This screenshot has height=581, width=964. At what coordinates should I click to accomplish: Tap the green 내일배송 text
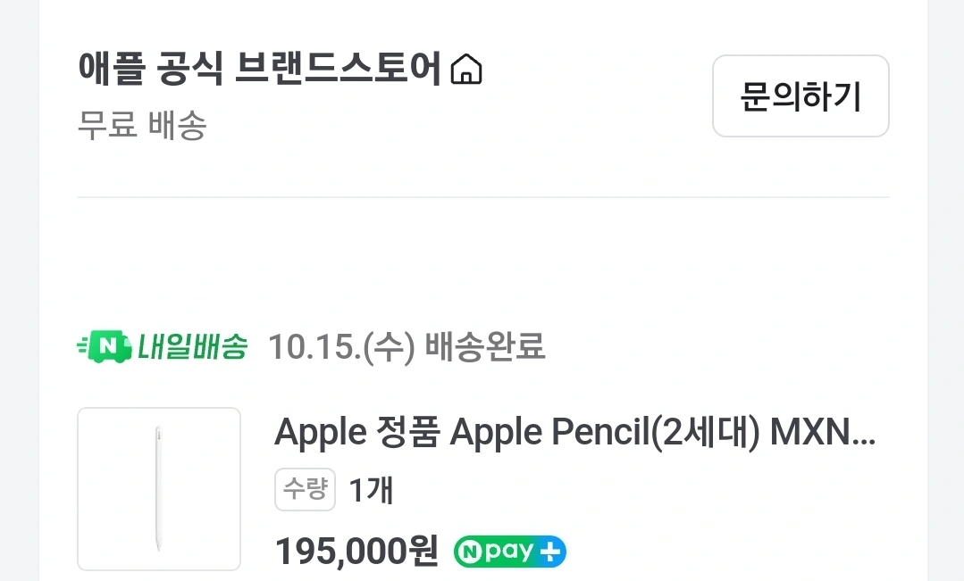(x=191, y=346)
